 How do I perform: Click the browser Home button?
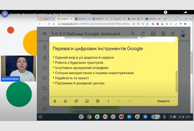pos(54,24)
